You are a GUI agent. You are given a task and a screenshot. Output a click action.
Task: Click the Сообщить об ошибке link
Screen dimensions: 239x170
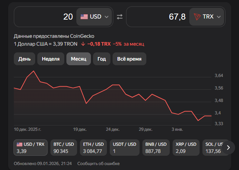tap(98, 164)
